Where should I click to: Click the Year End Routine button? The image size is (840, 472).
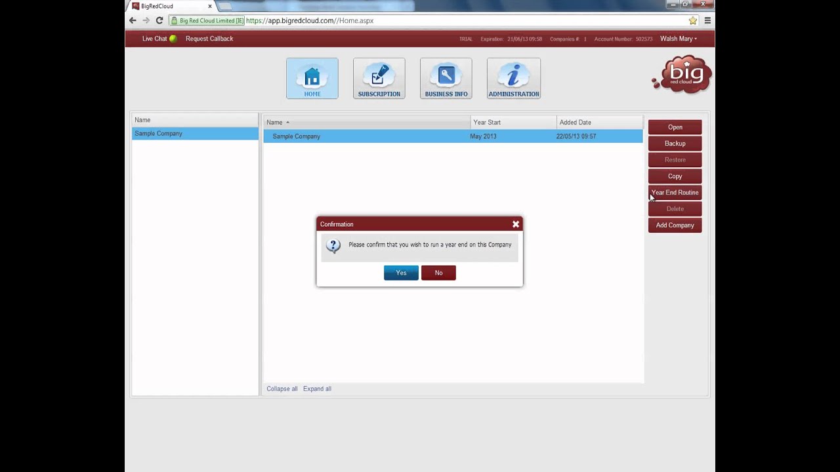point(675,193)
